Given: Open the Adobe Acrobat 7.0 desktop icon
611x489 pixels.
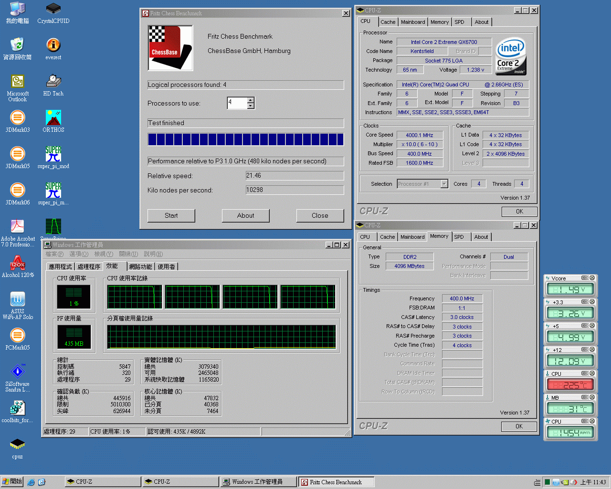Looking at the screenshot, I should point(18,234).
